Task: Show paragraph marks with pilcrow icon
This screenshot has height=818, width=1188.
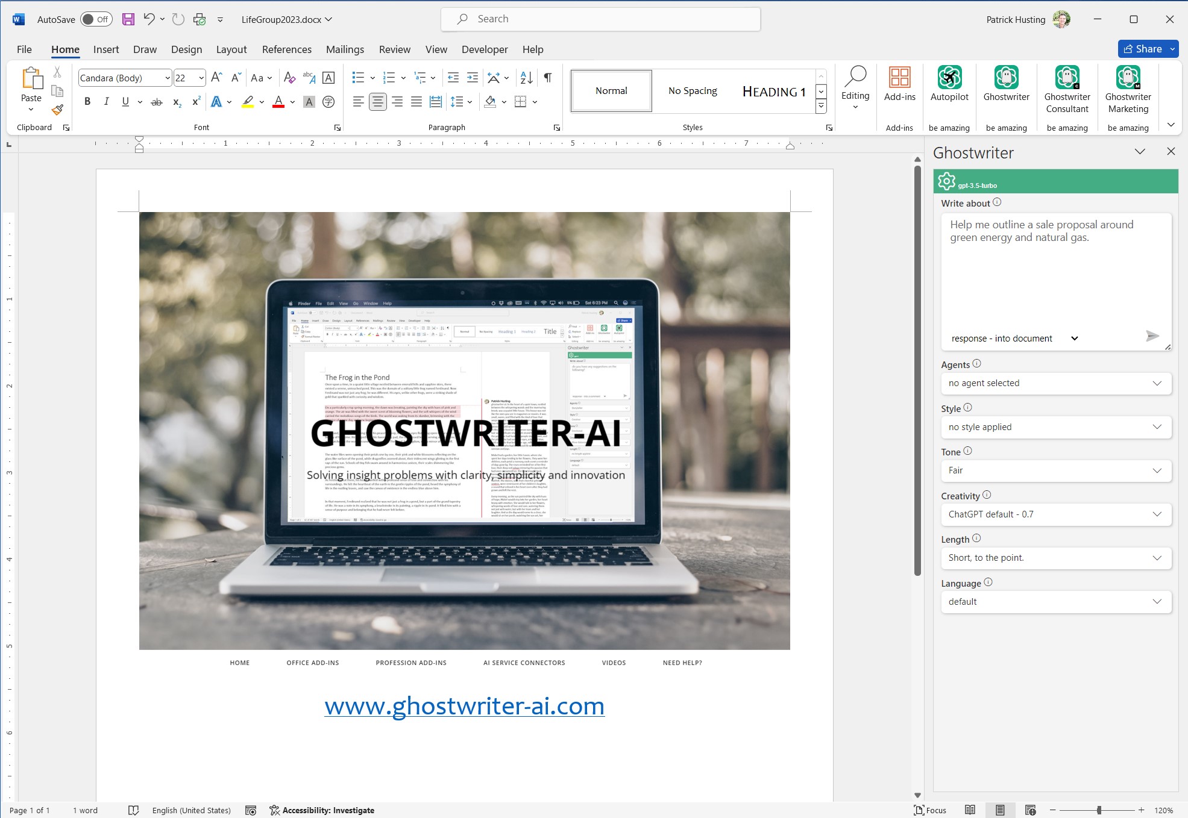Action: (x=547, y=78)
